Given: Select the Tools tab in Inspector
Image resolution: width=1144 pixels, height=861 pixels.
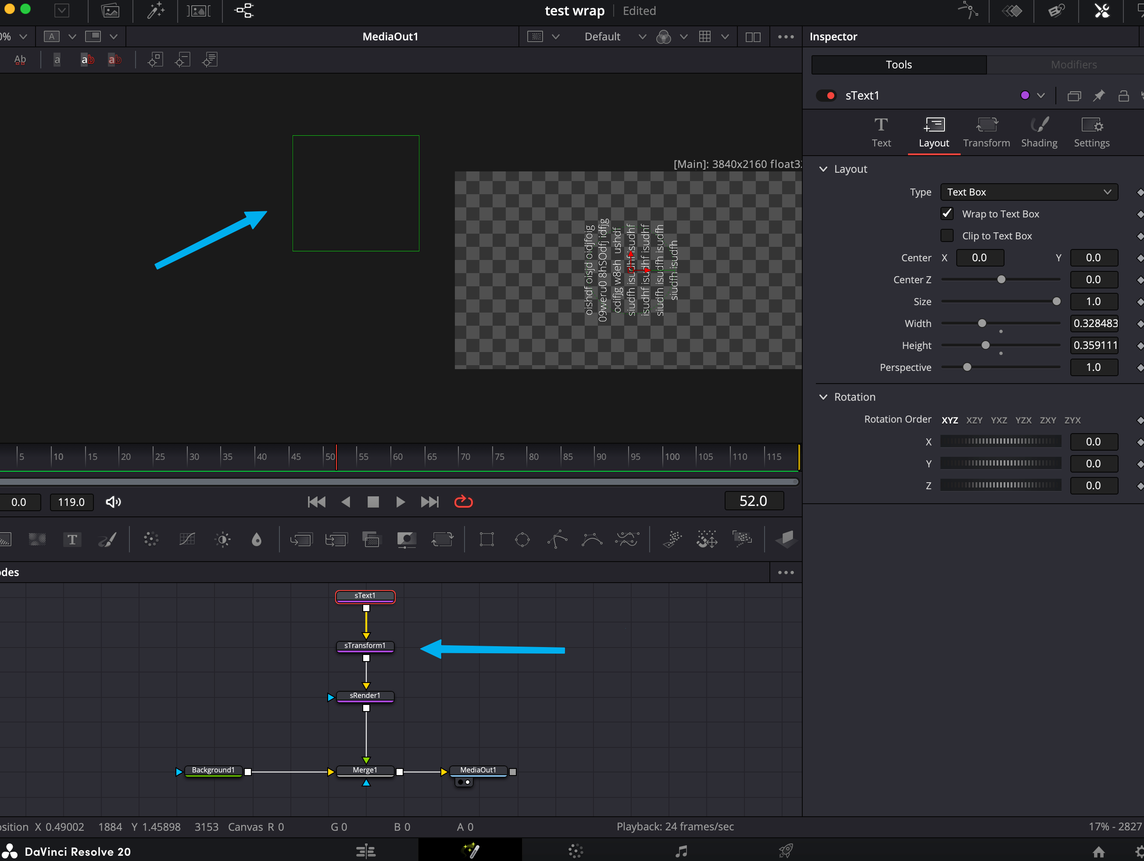Looking at the screenshot, I should click(x=899, y=64).
